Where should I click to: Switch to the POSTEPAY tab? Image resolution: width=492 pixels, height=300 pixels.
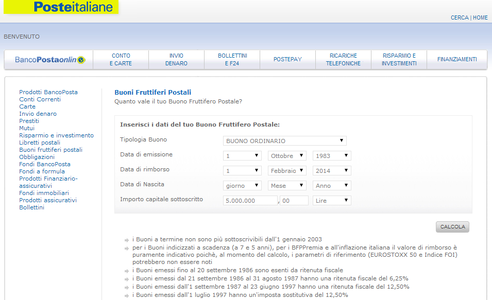point(287,59)
